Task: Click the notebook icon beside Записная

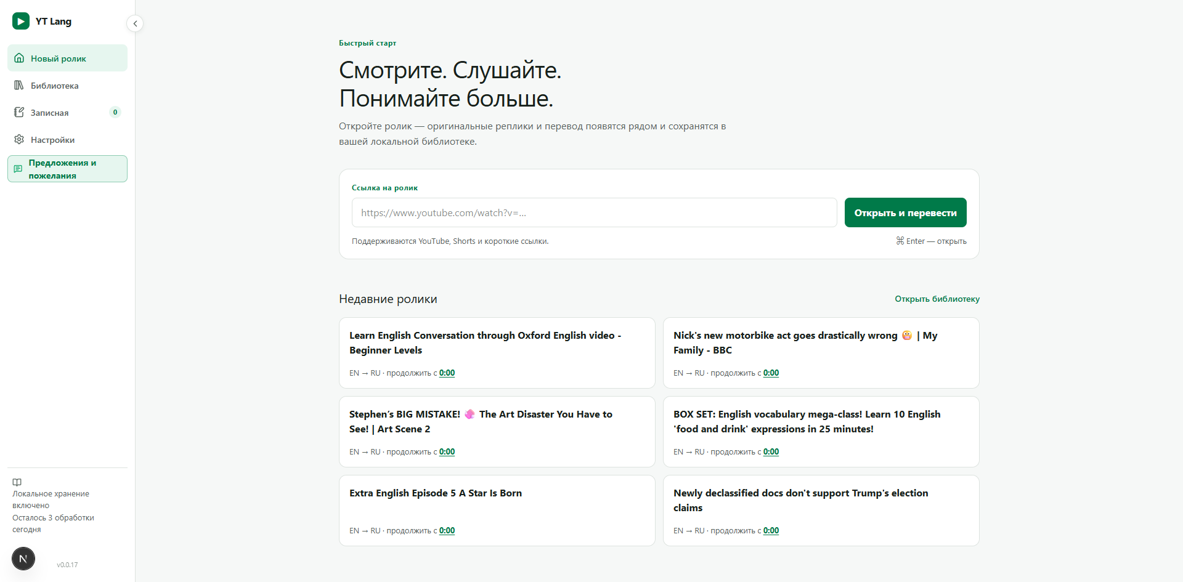Action: [19, 112]
